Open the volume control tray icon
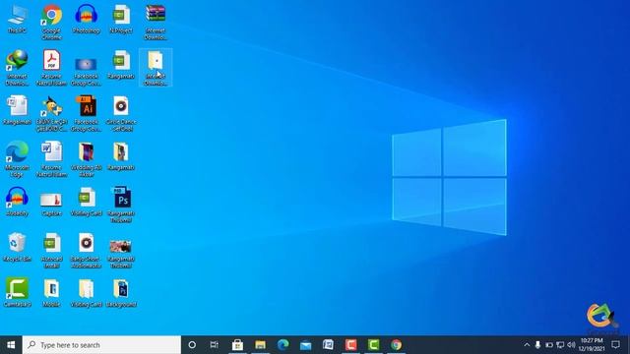 coord(571,345)
